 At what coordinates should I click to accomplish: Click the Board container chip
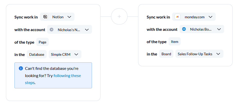coord(166,54)
